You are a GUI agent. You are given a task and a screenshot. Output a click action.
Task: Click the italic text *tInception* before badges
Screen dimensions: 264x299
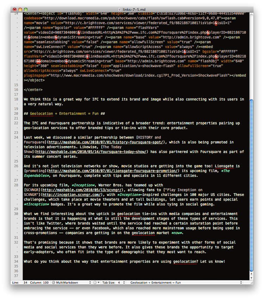[x=37, y=204]
